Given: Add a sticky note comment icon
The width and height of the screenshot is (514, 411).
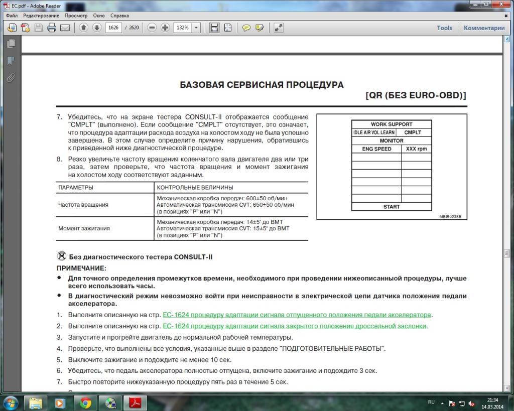Looking at the screenshot, I should (246, 28).
